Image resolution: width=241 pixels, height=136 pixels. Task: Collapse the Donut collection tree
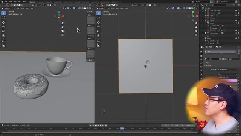tap(203, 20)
